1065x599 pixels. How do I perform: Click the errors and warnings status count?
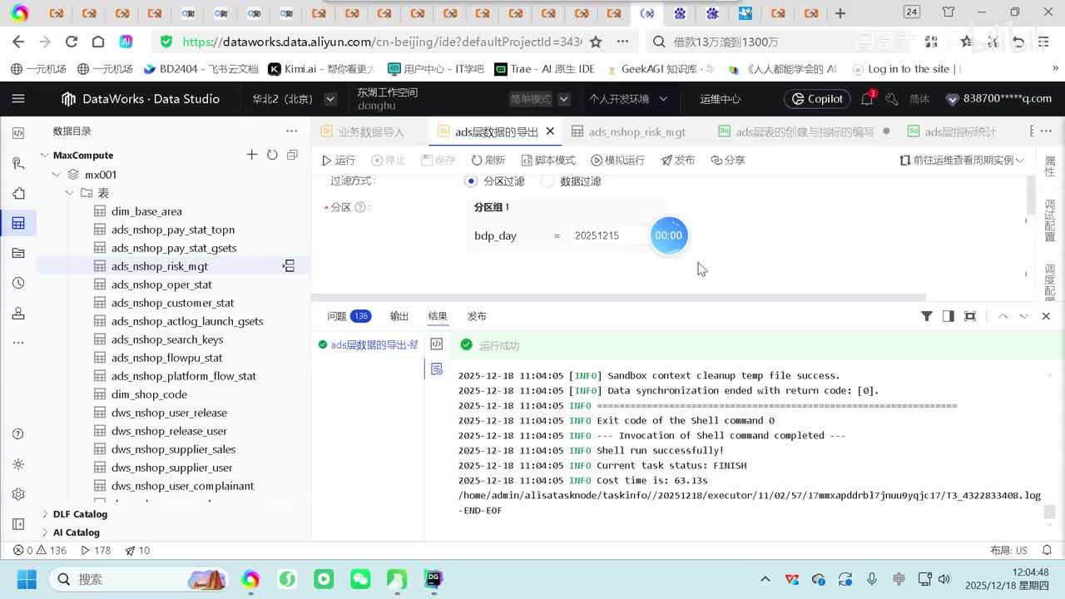point(40,550)
